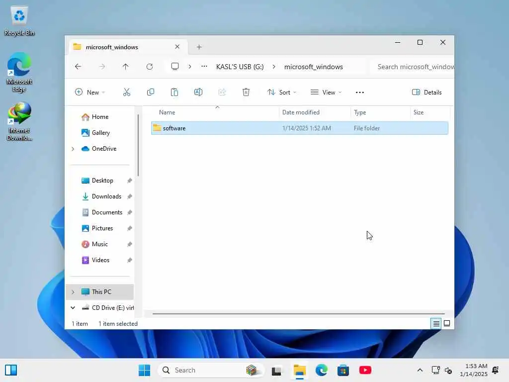Unpin Desktop via its pin icon
This screenshot has height=382, width=509.
coord(130,181)
